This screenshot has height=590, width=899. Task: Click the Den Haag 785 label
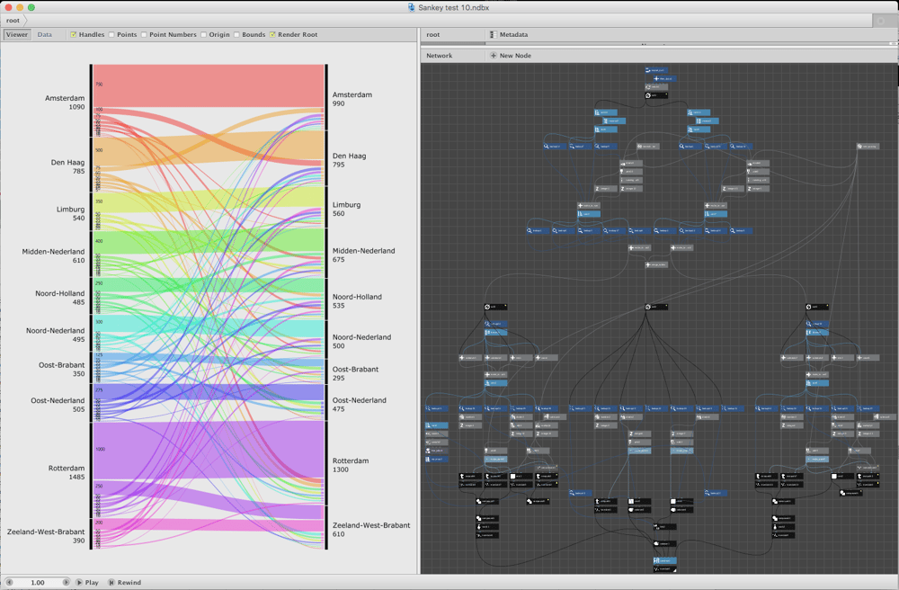pos(67,167)
